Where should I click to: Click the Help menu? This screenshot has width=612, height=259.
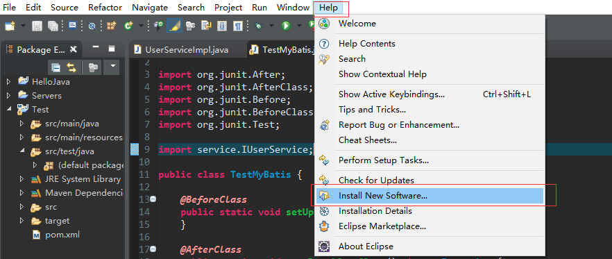pos(329,8)
